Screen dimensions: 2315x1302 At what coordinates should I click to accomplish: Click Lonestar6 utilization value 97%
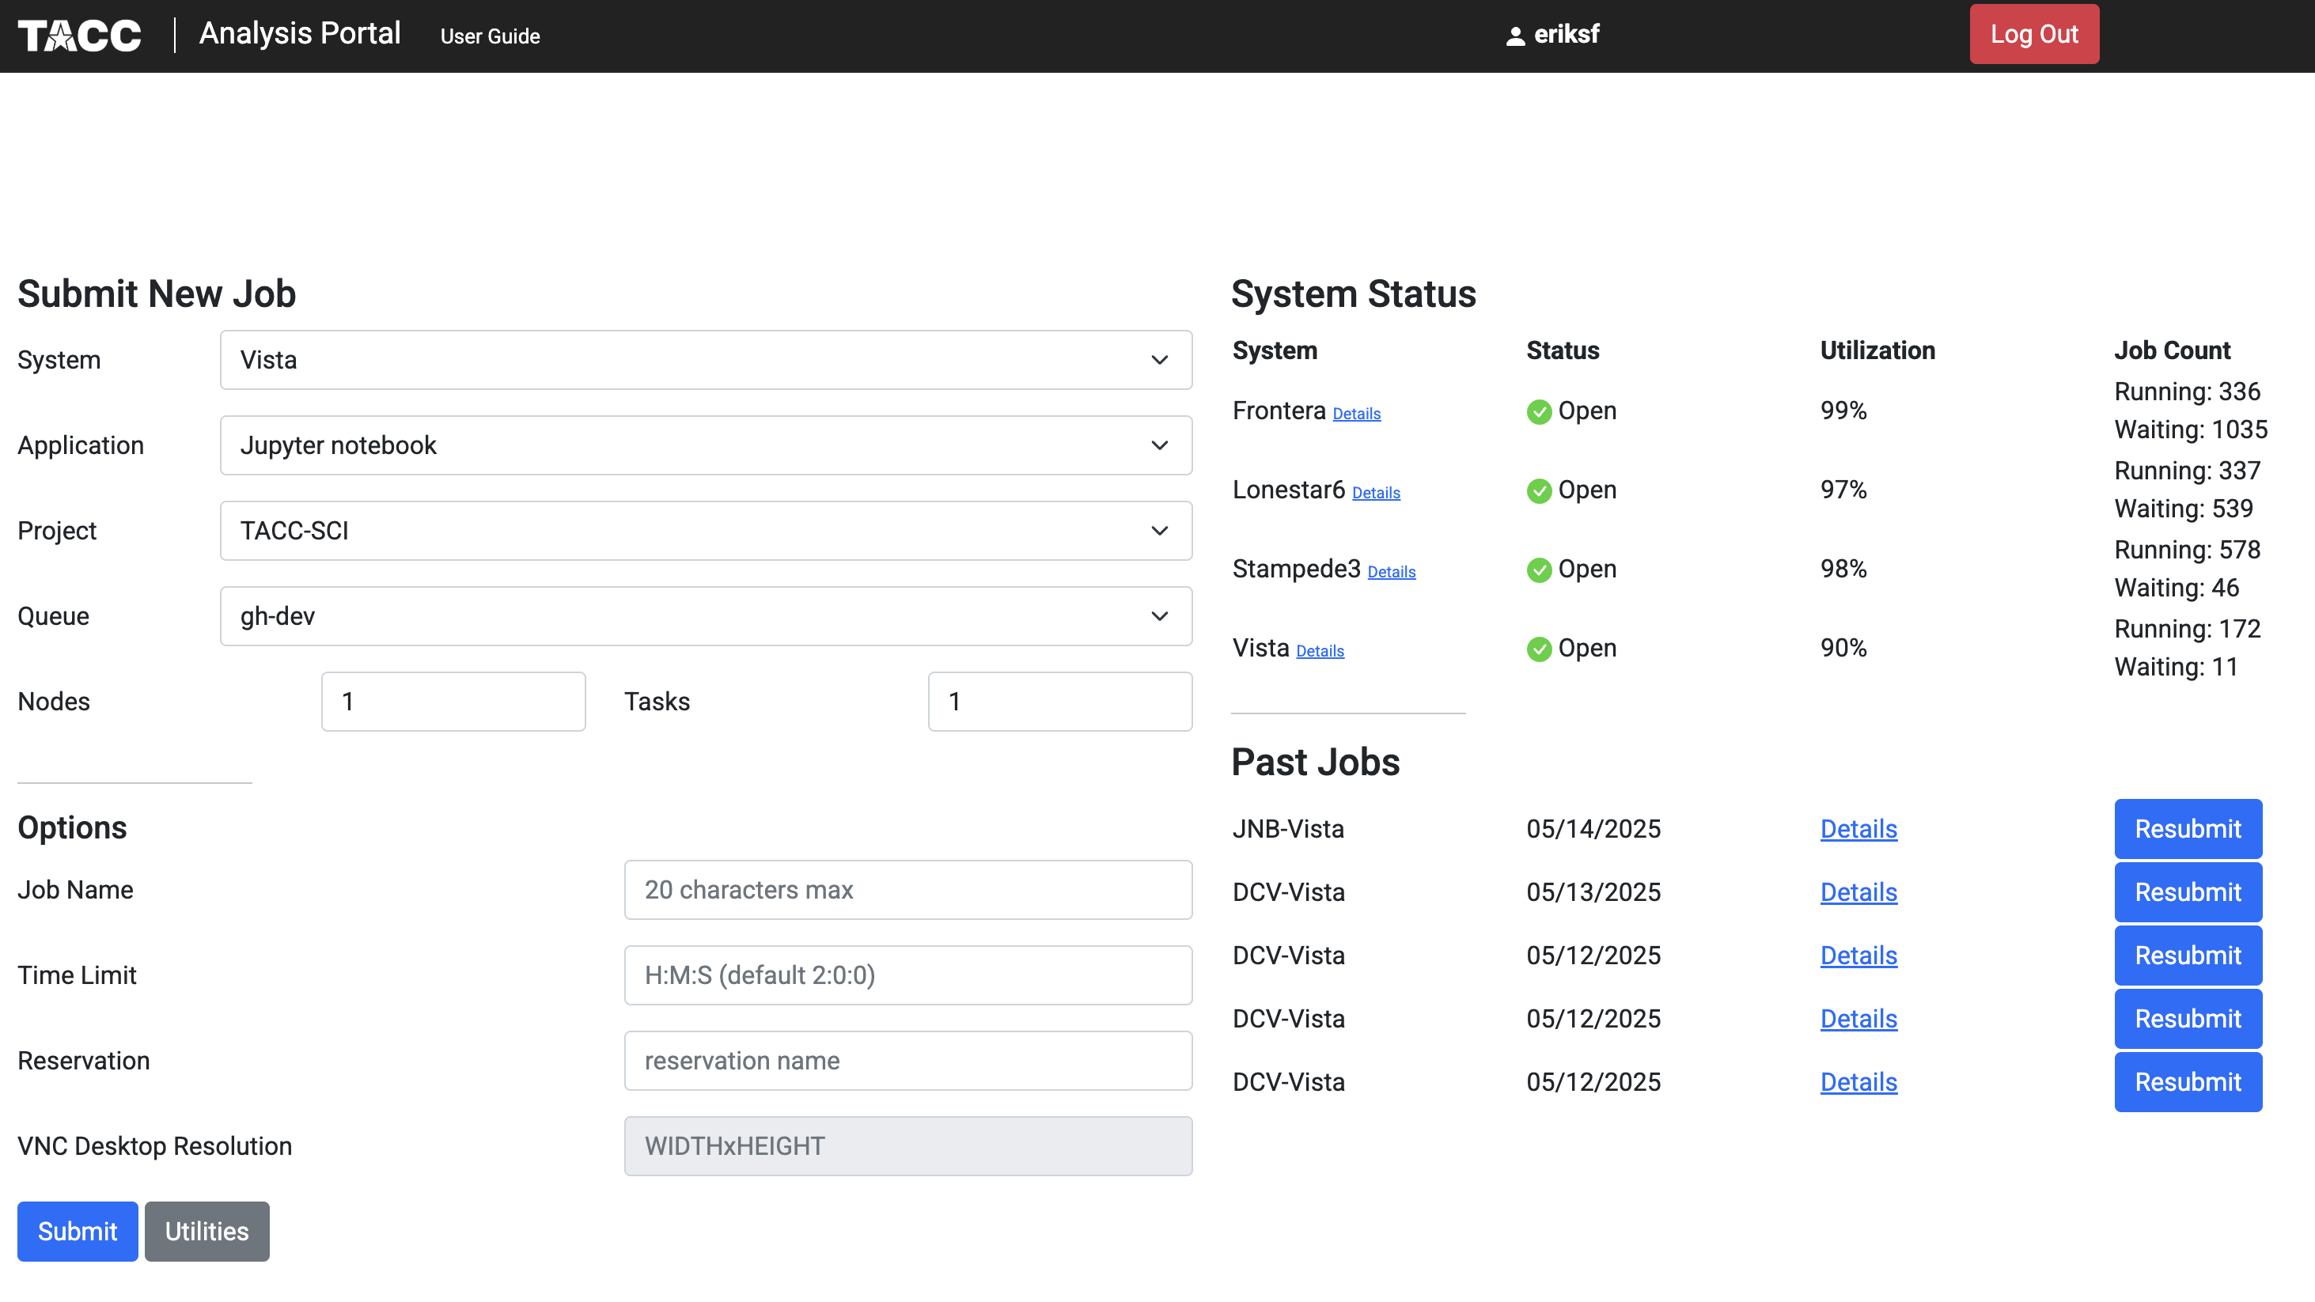tap(1843, 490)
